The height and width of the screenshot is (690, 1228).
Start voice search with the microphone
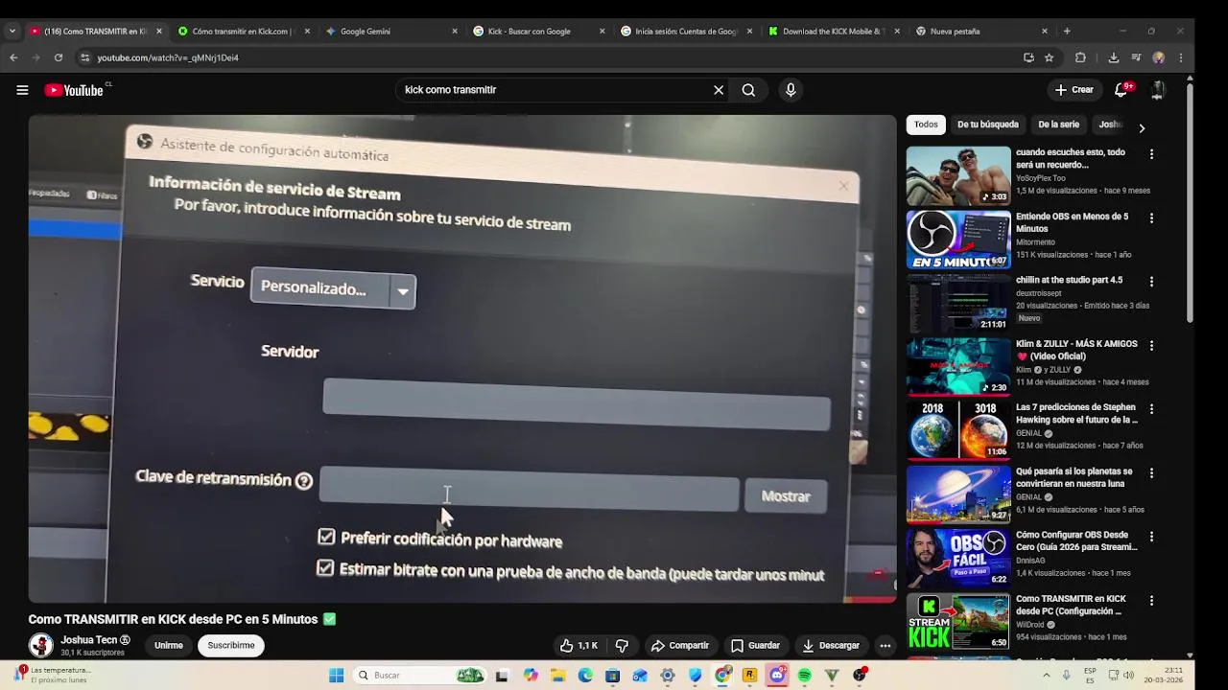coord(791,90)
